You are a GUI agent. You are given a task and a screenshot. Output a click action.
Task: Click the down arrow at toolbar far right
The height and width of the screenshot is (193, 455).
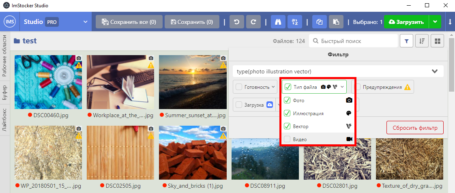click(x=450, y=22)
